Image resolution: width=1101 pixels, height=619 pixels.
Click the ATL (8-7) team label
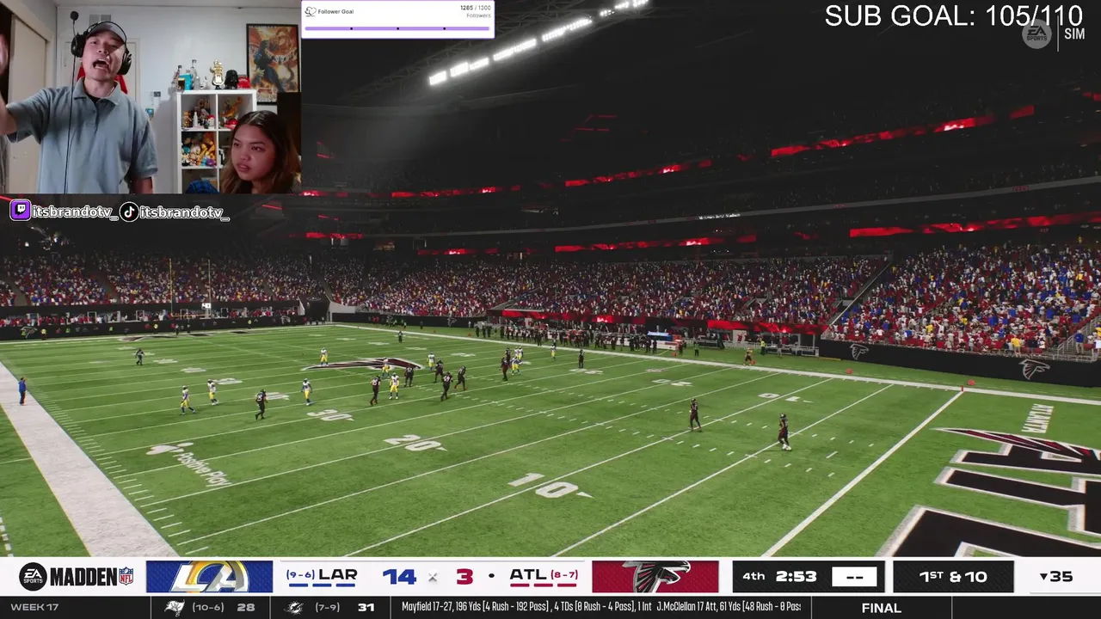pos(544,575)
